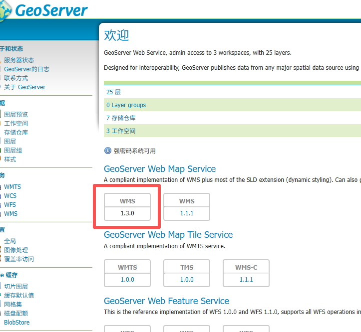Open WCS service settings in sidebar
The image size is (361, 332).
10,195
